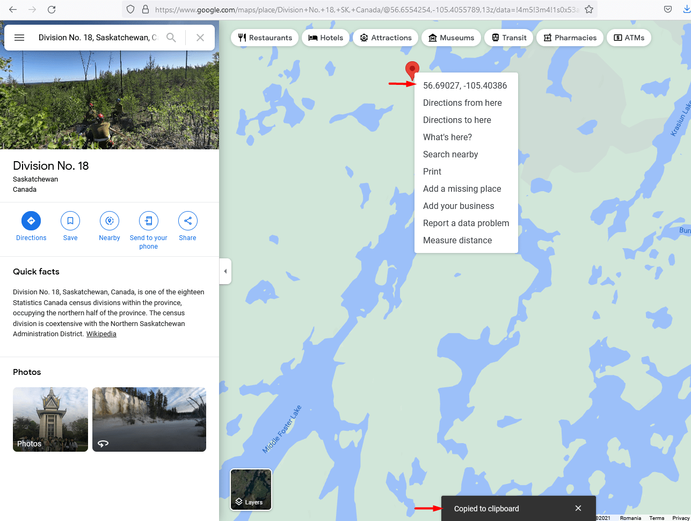
Task: Filter map by Pharmacies
Action: pos(570,38)
